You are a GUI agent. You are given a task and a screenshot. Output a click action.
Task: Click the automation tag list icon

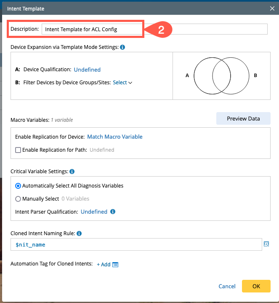click(115, 264)
